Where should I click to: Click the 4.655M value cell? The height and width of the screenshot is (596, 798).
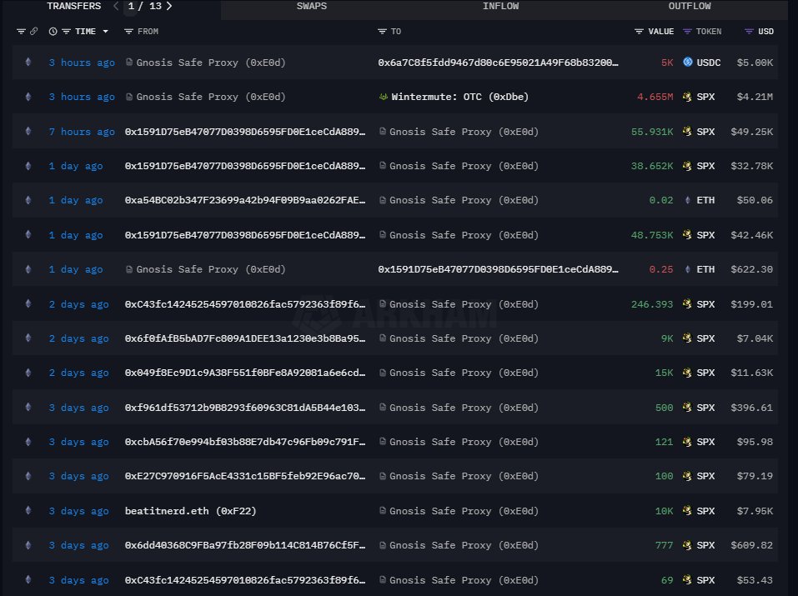pyautogui.click(x=655, y=97)
